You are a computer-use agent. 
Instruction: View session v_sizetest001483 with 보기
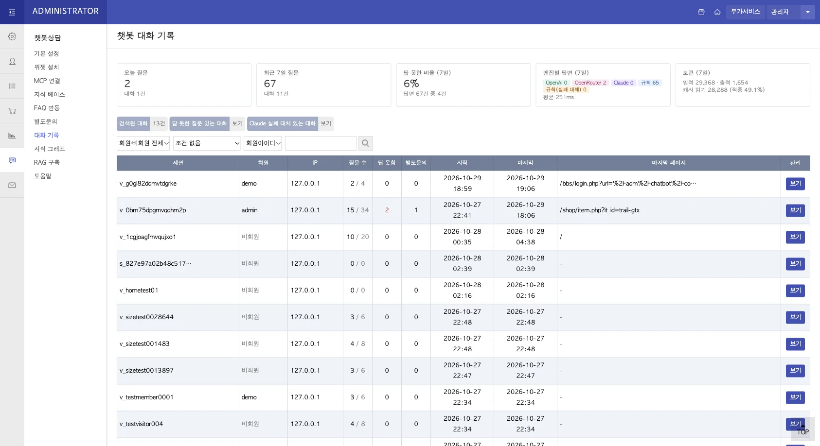(795, 344)
